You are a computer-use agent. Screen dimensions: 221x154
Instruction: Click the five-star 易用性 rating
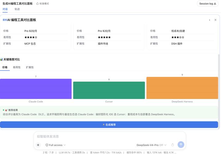(104, 37)
